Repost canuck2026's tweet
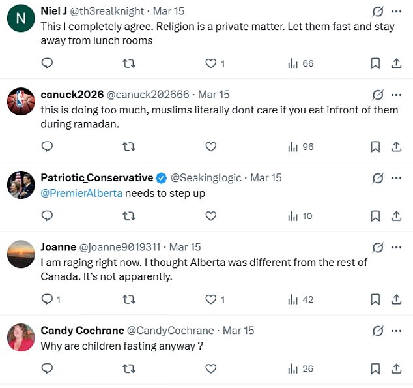 click(x=129, y=147)
